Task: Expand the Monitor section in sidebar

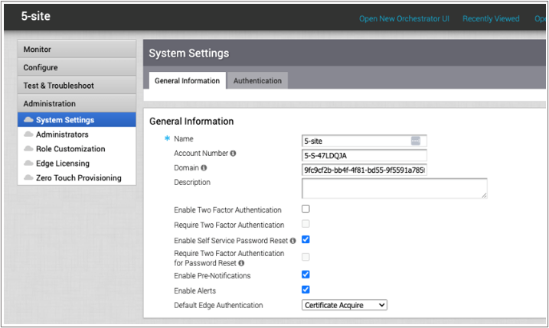Action: click(x=76, y=50)
